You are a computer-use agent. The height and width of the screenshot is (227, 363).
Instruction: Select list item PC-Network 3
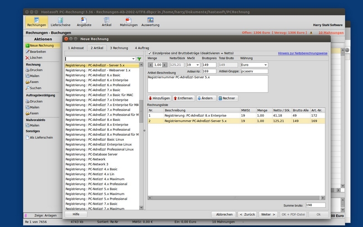pyautogui.click(x=102, y=164)
